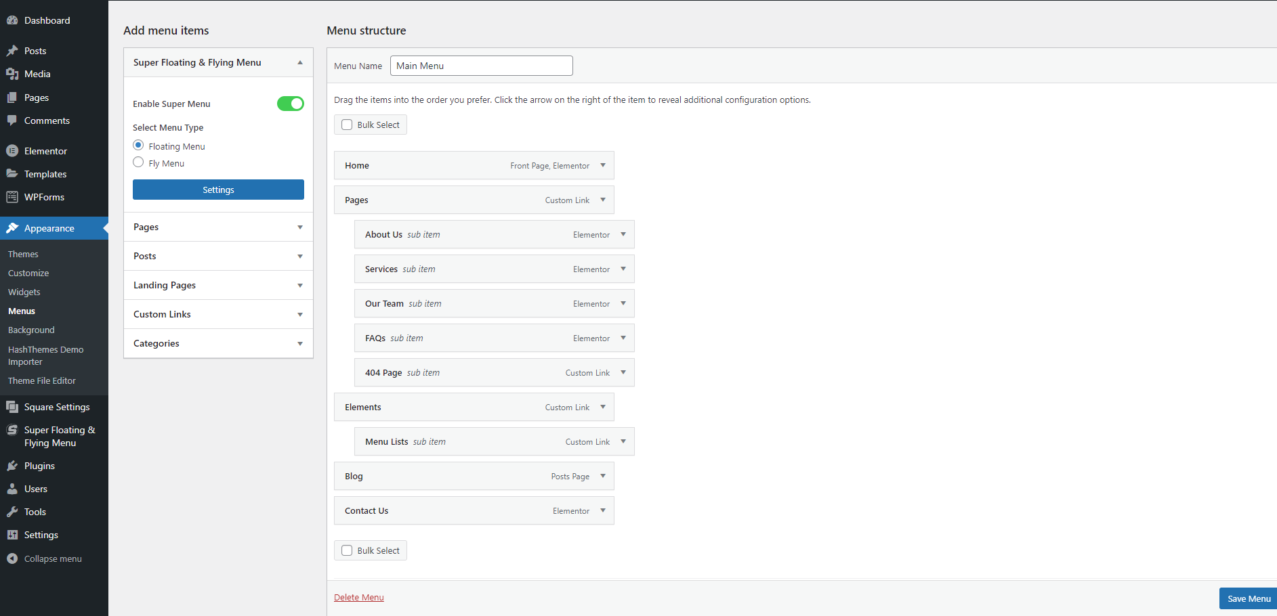Viewport: 1277px width, 616px height.
Task: Click the WPForms sidebar label
Action: click(45, 197)
